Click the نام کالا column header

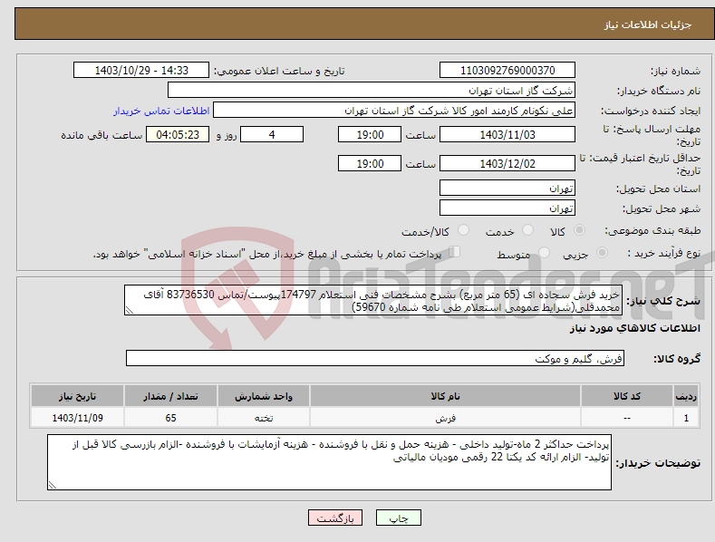click(x=445, y=396)
